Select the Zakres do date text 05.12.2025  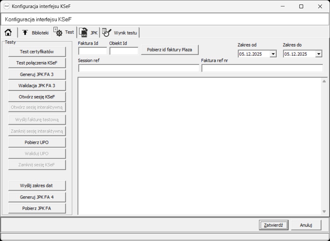[x=296, y=54]
